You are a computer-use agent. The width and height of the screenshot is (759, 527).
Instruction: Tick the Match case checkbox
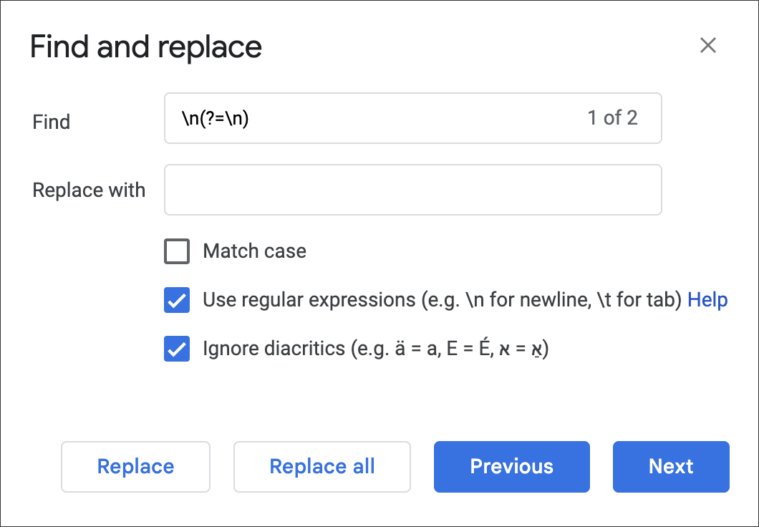177,251
